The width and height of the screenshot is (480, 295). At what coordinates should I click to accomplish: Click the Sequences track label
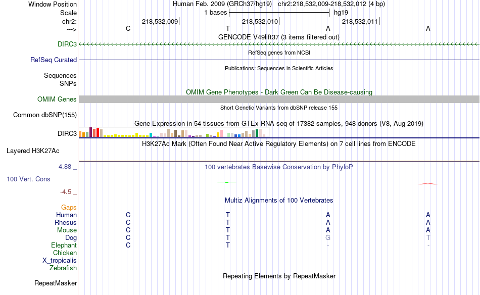click(x=60, y=76)
